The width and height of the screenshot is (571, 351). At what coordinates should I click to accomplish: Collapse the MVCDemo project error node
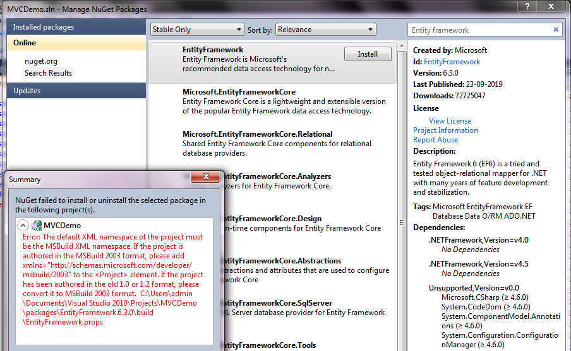[23, 226]
